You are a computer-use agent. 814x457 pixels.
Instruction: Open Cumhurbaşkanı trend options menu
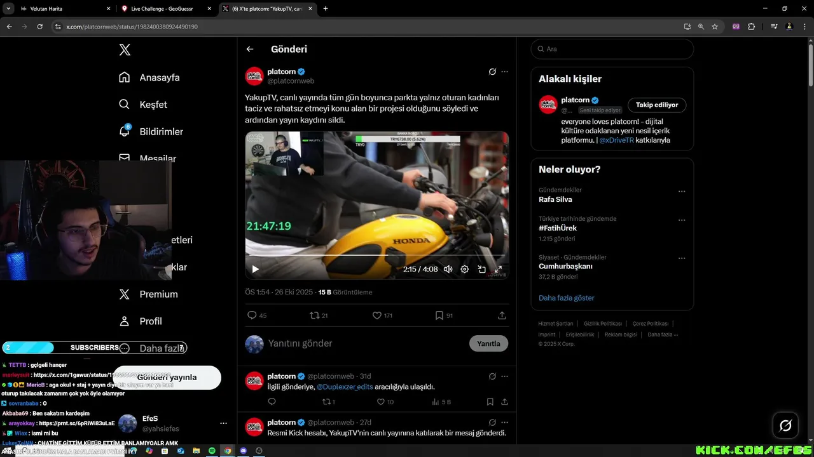point(682,258)
